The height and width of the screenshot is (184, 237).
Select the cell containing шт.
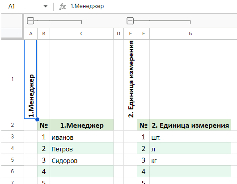tap(190, 137)
